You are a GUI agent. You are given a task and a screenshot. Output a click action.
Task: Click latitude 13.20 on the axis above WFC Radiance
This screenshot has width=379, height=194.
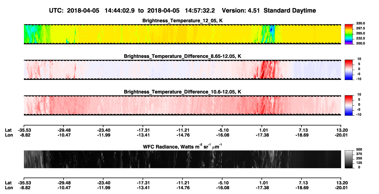click(341, 130)
